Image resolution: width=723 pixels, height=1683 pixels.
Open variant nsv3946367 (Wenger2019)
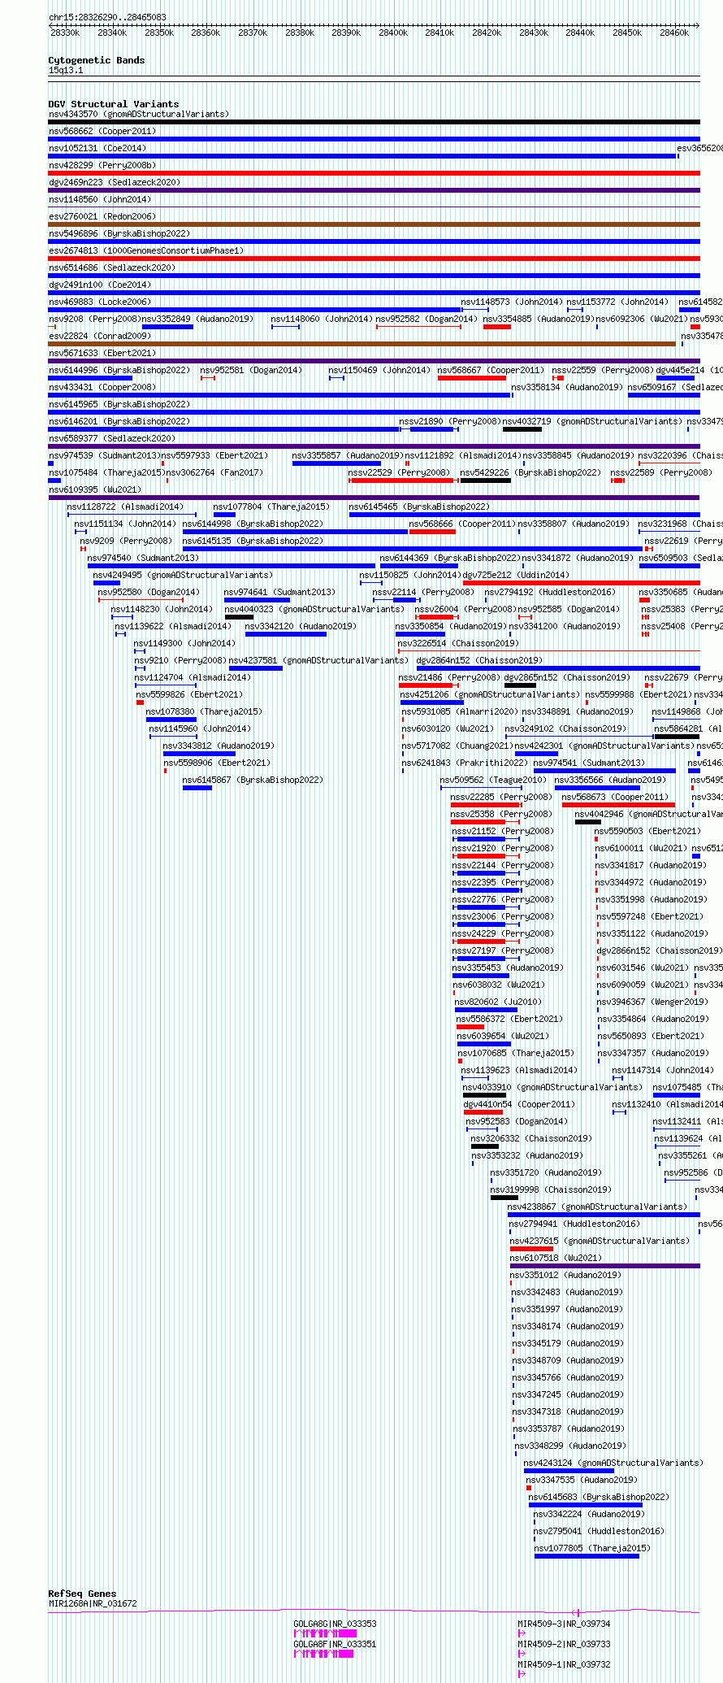[652, 1002]
